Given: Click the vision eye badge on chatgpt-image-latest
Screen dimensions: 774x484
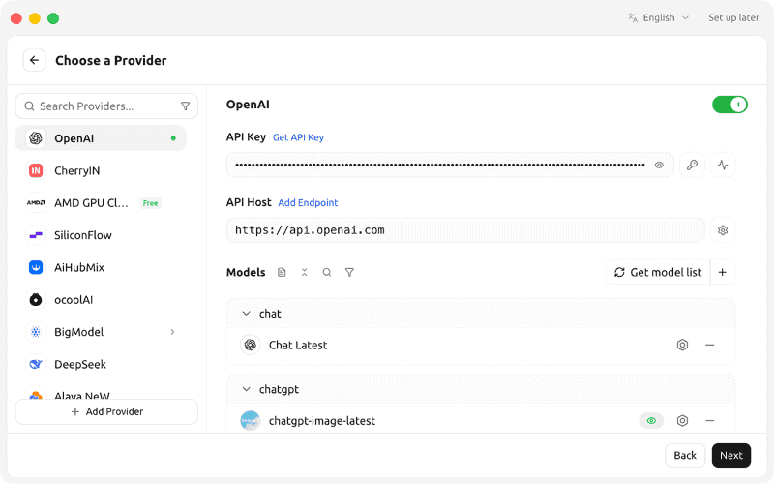Looking at the screenshot, I should [x=651, y=421].
